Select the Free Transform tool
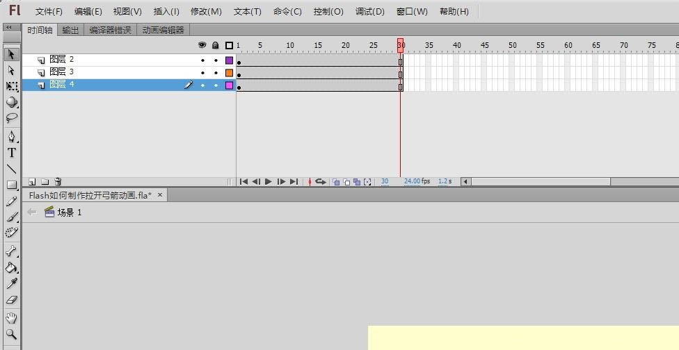Image resolution: width=679 pixels, height=350 pixels. (x=11, y=86)
